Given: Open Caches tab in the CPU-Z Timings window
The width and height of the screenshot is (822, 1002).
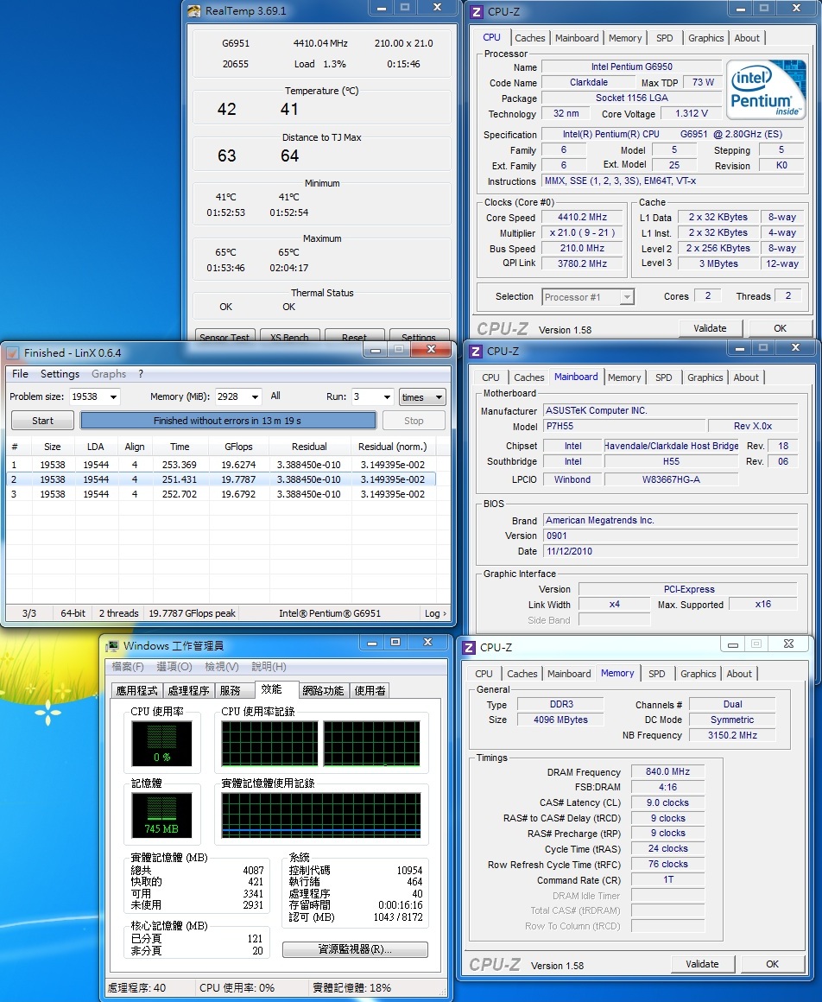Looking at the screenshot, I should pyautogui.click(x=522, y=674).
